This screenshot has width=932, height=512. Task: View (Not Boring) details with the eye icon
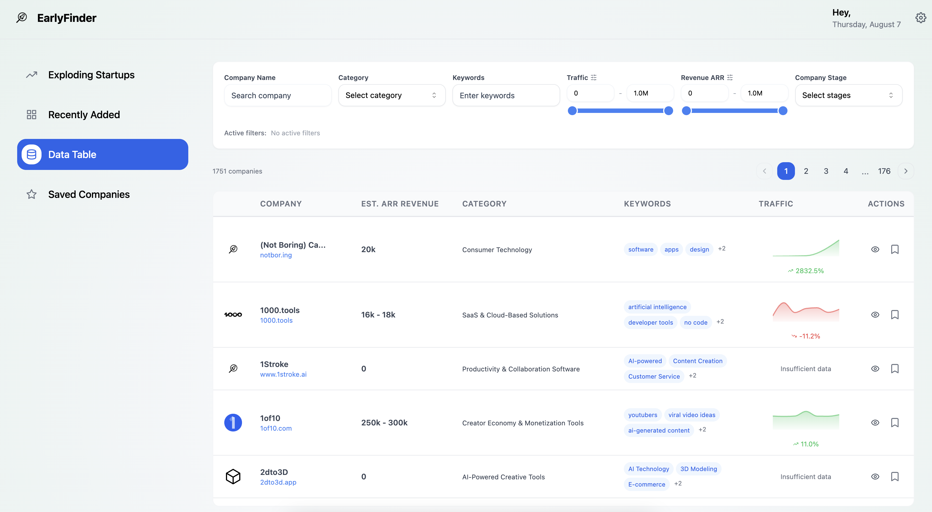[x=875, y=249]
